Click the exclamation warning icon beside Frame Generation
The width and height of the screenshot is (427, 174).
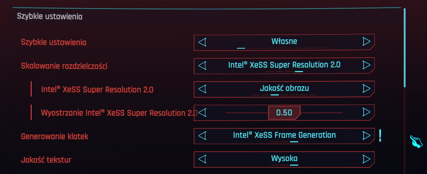click(380, 136)
